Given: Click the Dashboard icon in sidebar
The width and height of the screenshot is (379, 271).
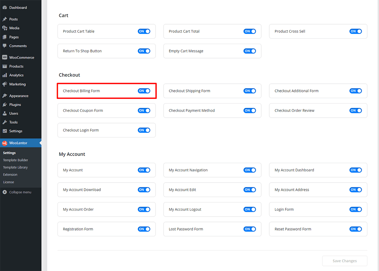Looking at the screenshot, I should (x=5, y=8).
